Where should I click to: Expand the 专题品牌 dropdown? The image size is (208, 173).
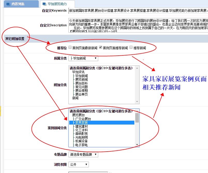[x=83, y=155]
